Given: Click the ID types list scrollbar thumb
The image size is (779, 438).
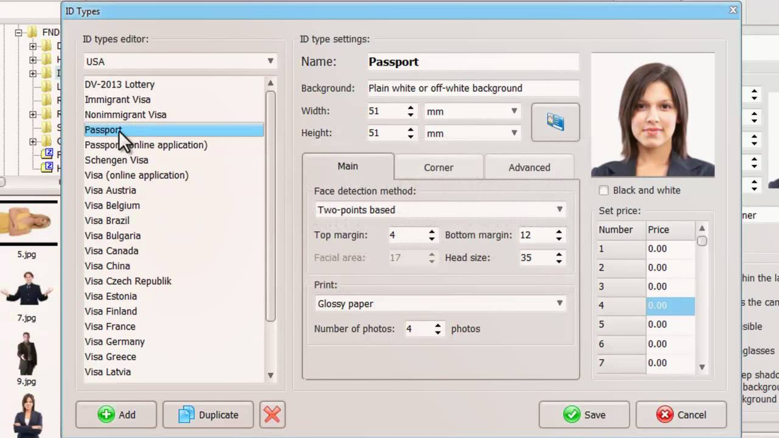Looking at the screenshot, I should tap(271, 206).
